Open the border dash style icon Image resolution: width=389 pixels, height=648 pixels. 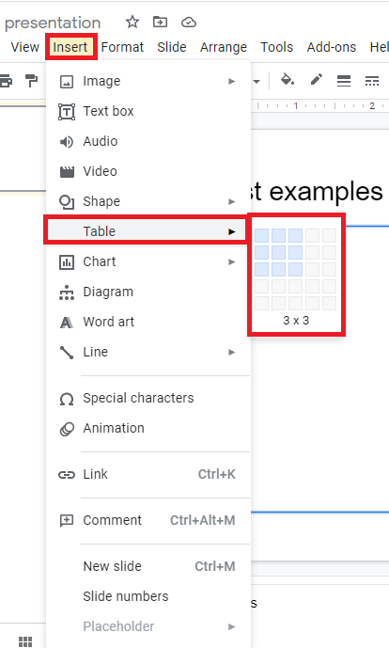click(x=372, y=81)
